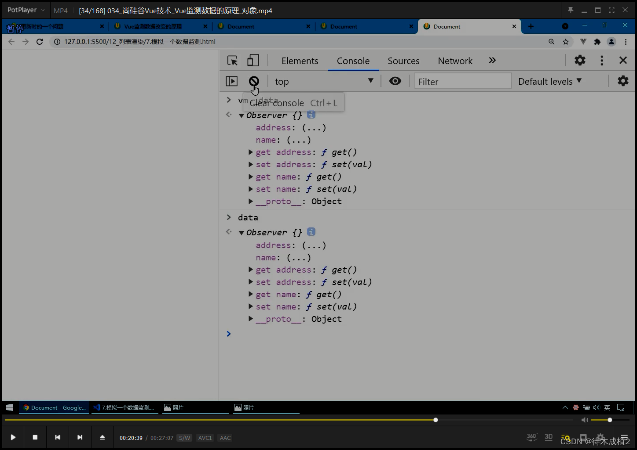Click the console Filter input field
This screenshot has height=450, width=637.
click(x=463, y=81)
